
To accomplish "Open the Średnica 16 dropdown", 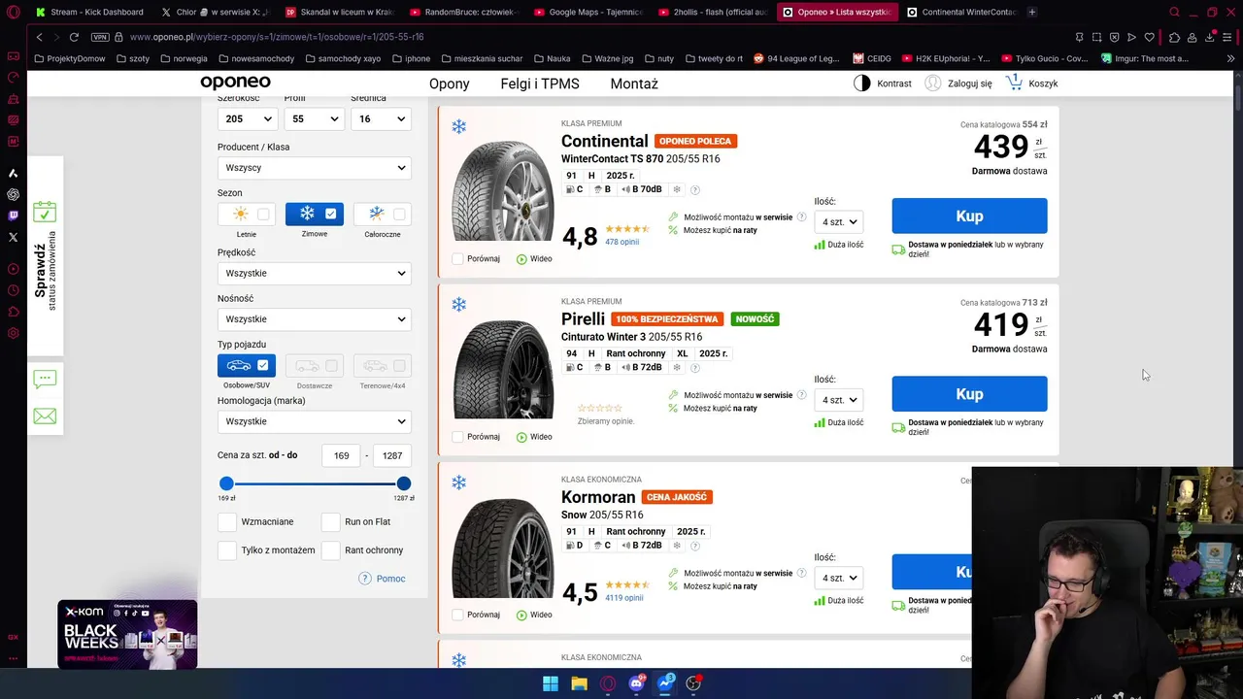I will (x=381, y=118).
